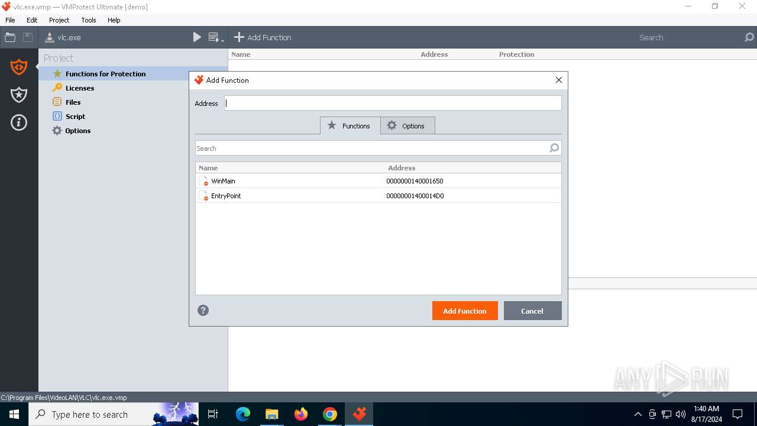Open project folder icon in toolbar
The image size is (757, 426).
pos(10,37)
